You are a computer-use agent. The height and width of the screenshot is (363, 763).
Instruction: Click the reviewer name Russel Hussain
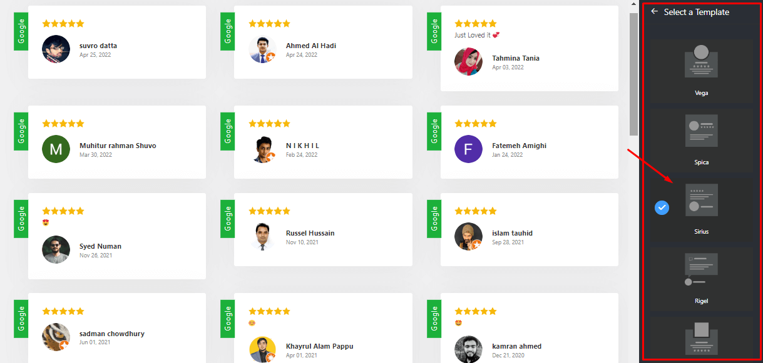310,233
